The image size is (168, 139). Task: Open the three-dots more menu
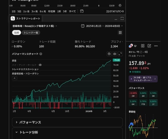tap(156, 46)
